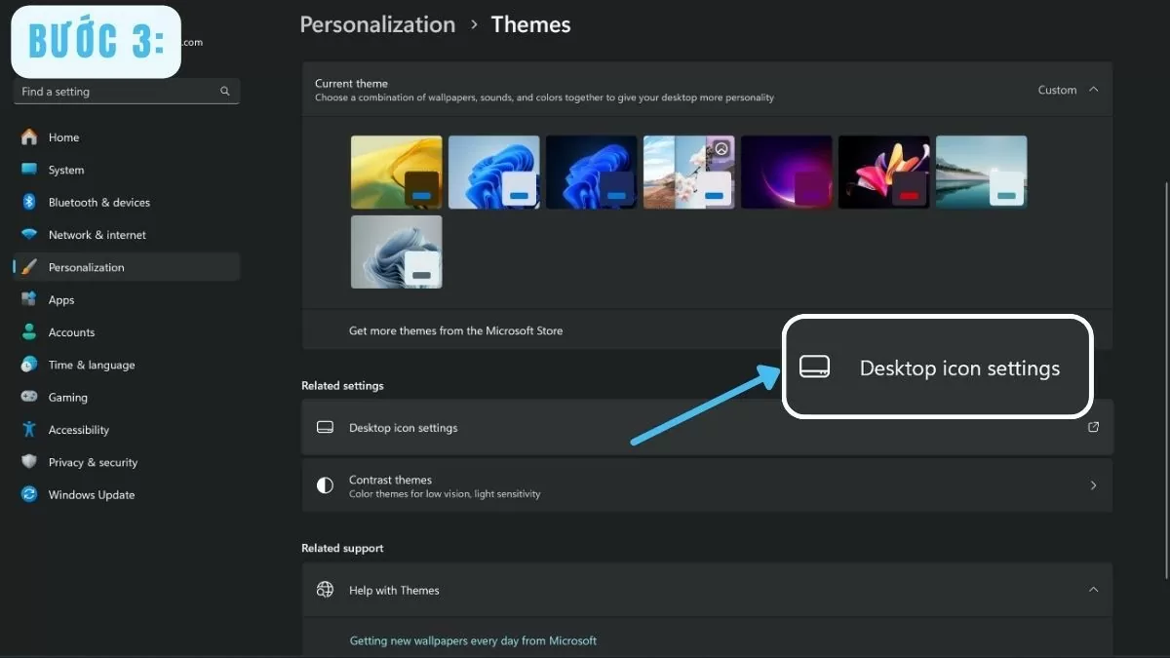Click the Windows Update icon
This screenshot has height=658, width=1170.
[29, 494]
